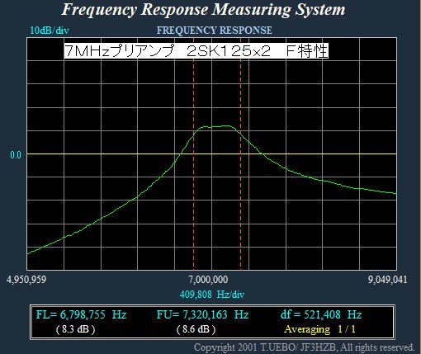Viewport: 421px width, 354px height.
Task: Click the Copyright 2001 T.UEBO/JF3HZB text
Action: tap(304, 347)
